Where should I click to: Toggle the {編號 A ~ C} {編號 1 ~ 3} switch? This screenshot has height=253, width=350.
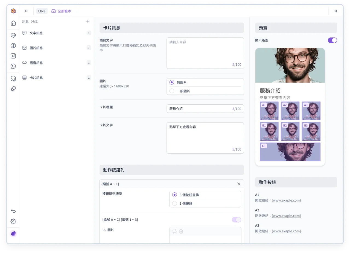click(x=237, y=220)
